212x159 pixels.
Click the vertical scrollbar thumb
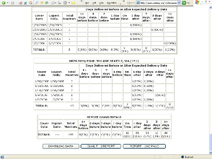[211, 143]
